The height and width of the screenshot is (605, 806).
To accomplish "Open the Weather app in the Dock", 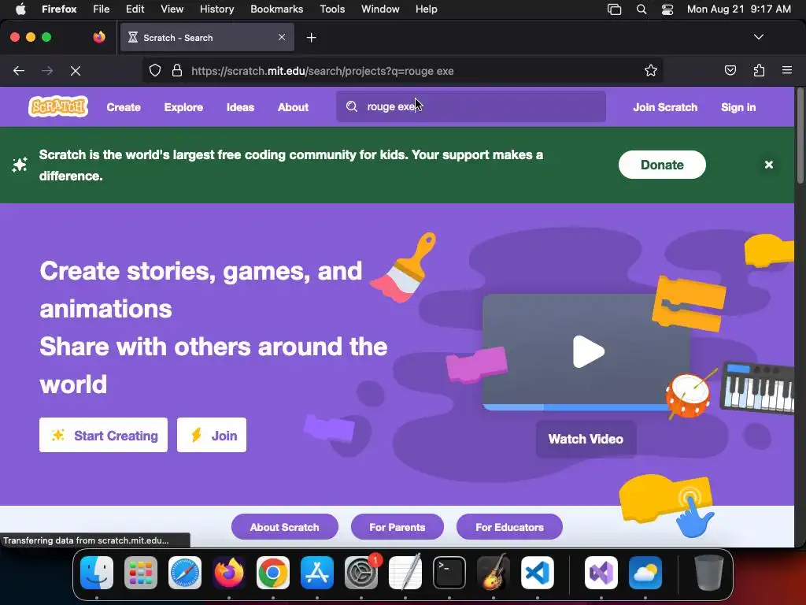I will pyautogui.click(x=645, y=573).
